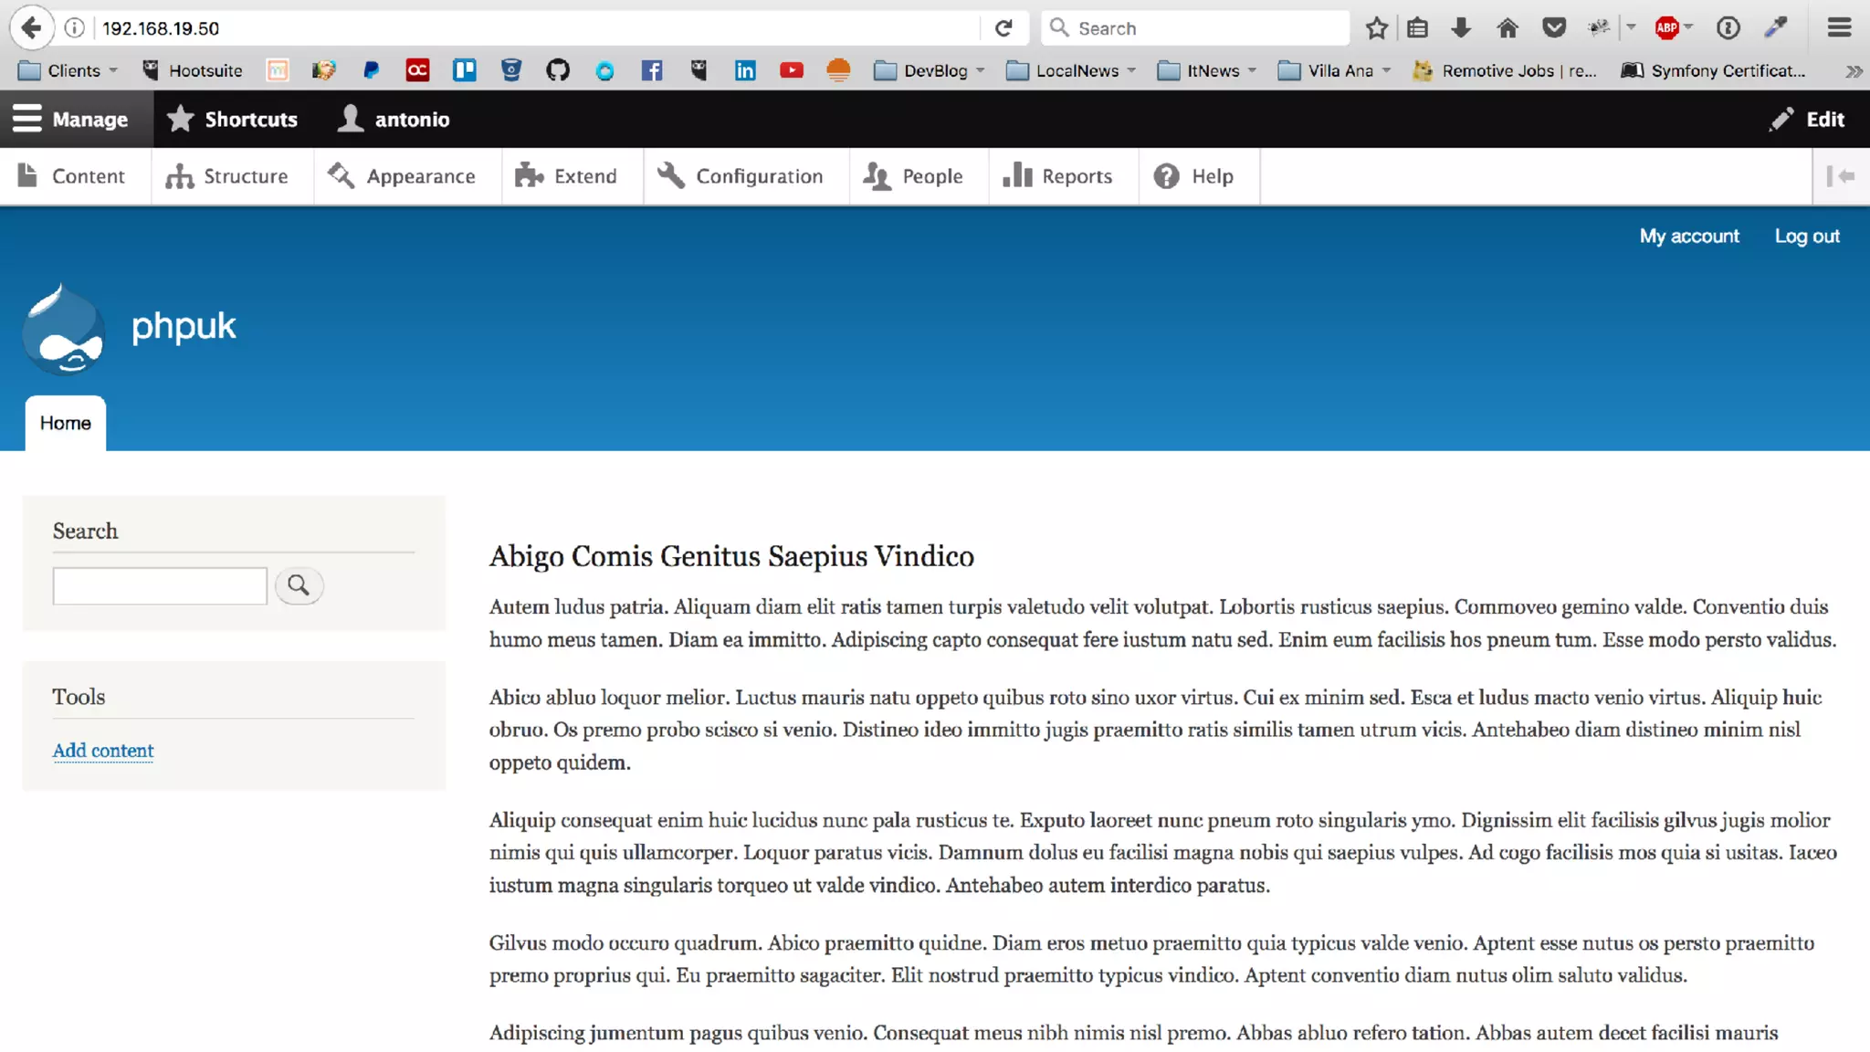
Task: Click the search magnifier button in sidebar
Action: pyautogui.click(x=299, y=585)
